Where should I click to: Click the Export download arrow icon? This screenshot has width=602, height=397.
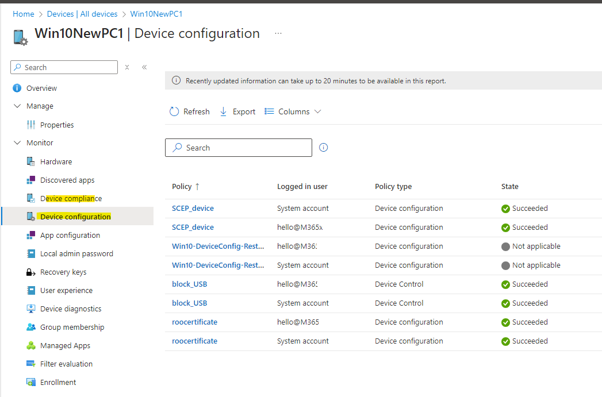[224, 111]
